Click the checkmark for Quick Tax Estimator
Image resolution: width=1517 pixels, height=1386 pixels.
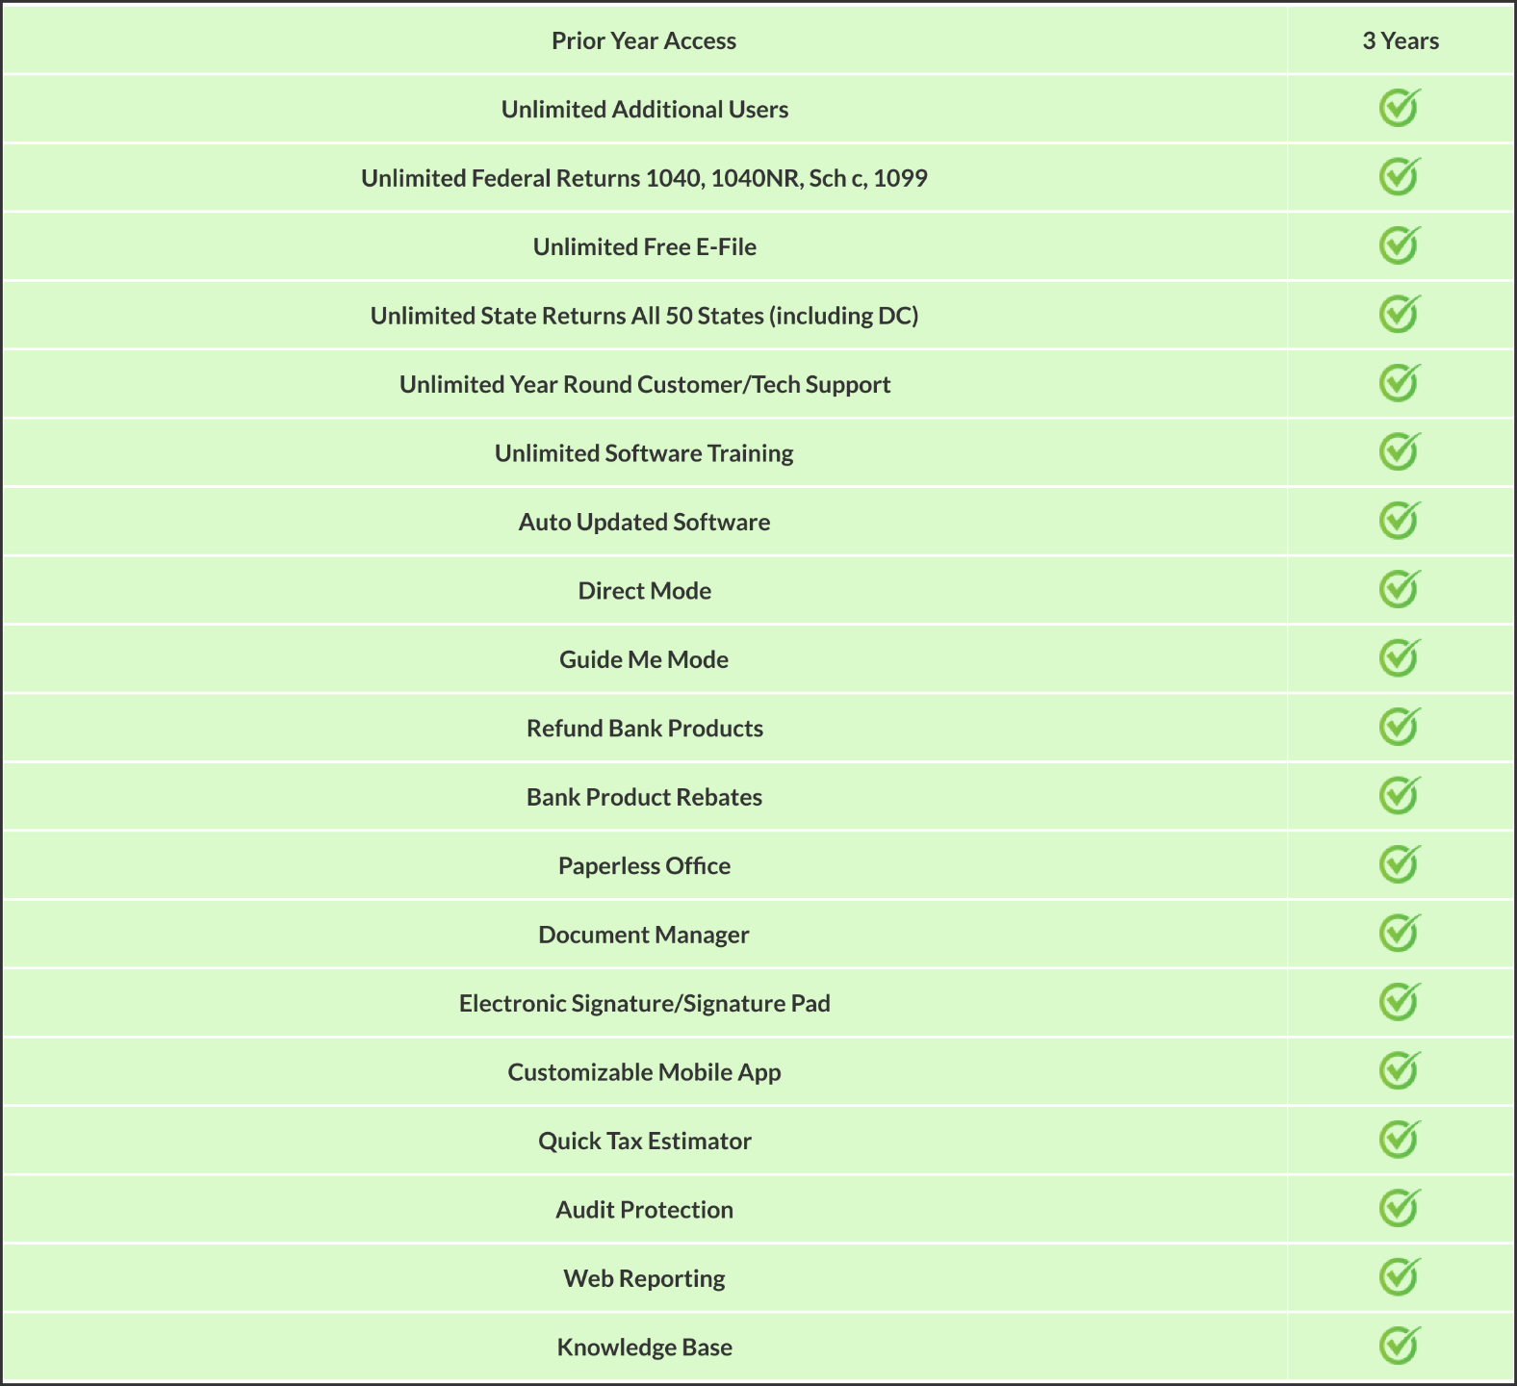pos(1400,1140)
